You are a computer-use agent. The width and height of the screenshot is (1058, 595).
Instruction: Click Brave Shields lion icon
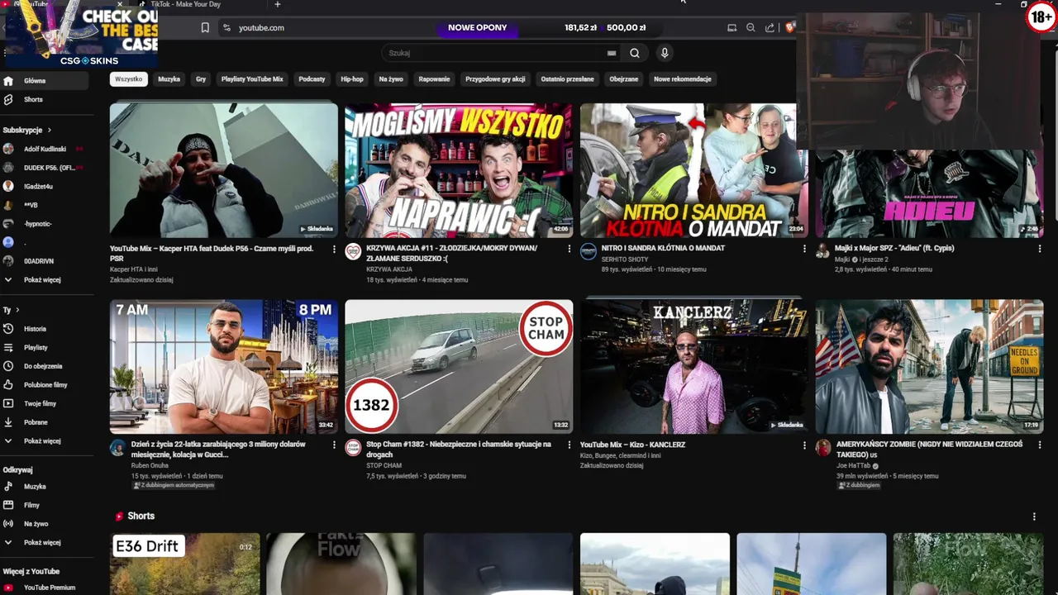tap(789, 27)
